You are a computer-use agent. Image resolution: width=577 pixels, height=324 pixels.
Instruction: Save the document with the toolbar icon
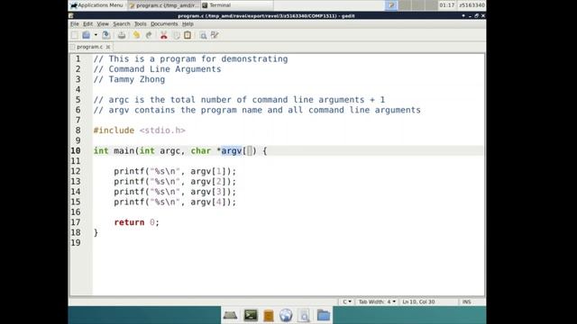point(106,35)
